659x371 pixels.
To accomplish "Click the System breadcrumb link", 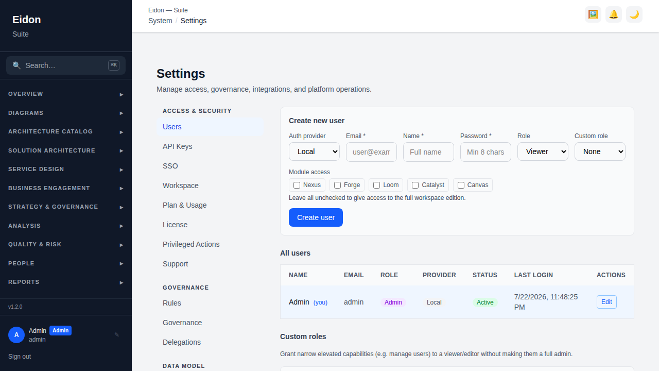I will 160,21.
